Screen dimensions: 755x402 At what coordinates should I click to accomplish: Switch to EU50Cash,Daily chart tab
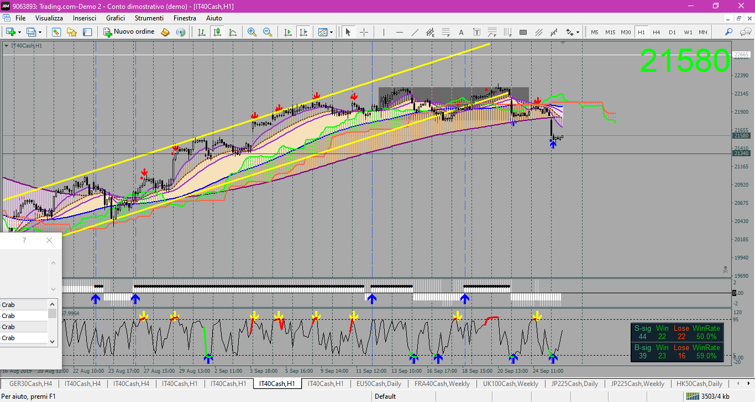(379, 384)
